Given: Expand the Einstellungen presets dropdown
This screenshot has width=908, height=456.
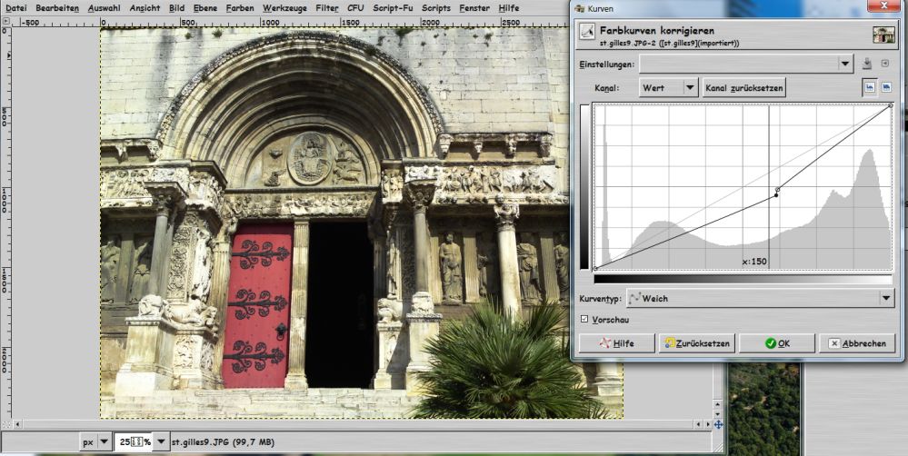Looking at the screenshot, I should click(845, 64).
